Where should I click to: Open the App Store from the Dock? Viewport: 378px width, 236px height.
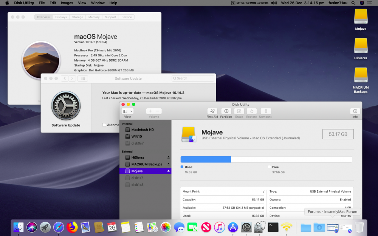[x=233, y=227]
